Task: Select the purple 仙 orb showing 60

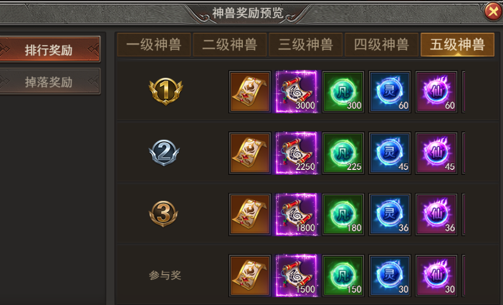Action: (436, 92)
